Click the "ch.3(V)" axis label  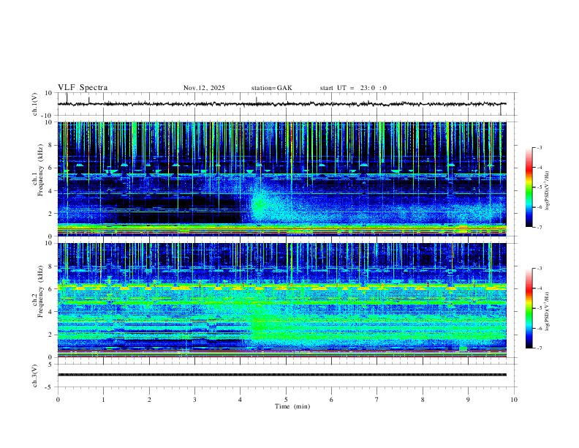[x=35, y=376]
